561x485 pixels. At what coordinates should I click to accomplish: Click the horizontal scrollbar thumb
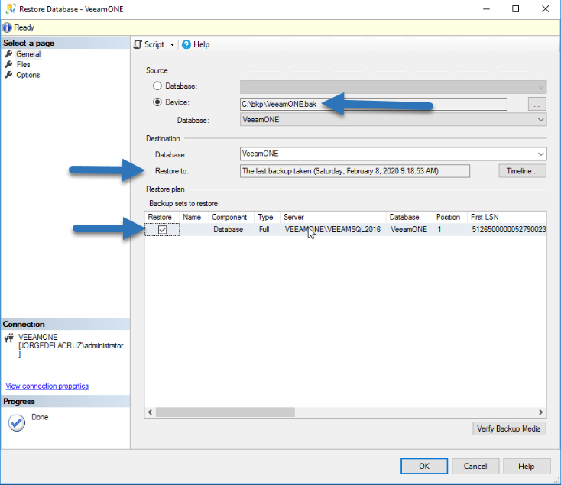click(x=225, y=412)
